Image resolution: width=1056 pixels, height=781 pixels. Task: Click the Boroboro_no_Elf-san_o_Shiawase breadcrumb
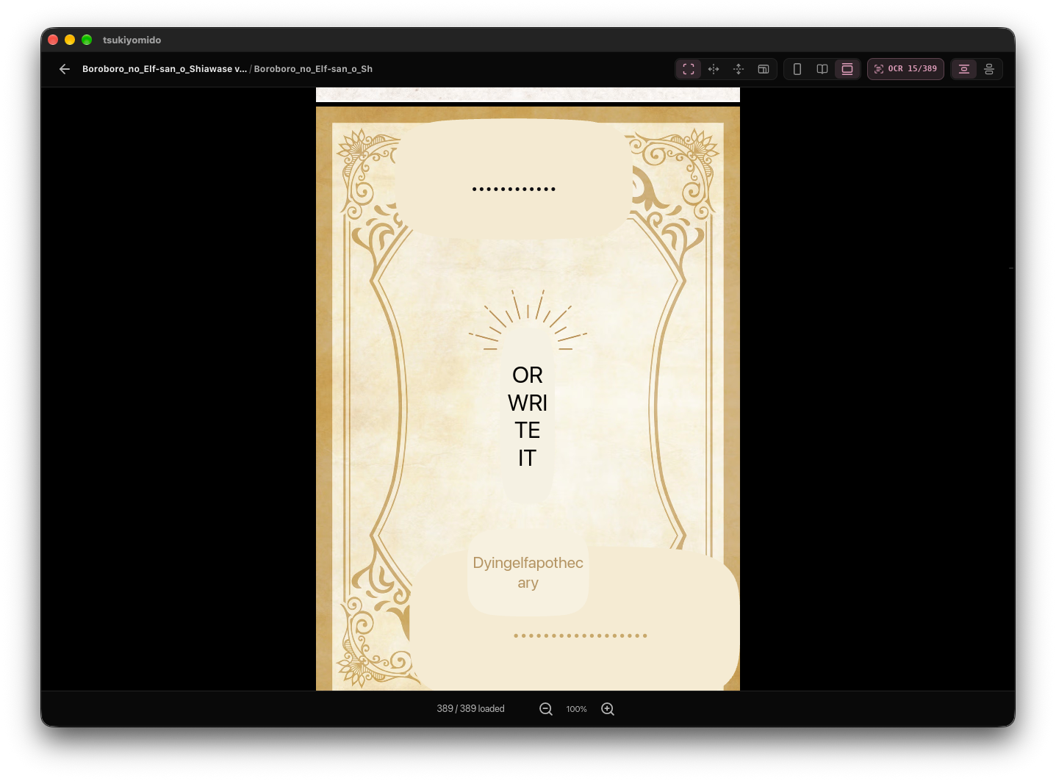click(165, 69)
